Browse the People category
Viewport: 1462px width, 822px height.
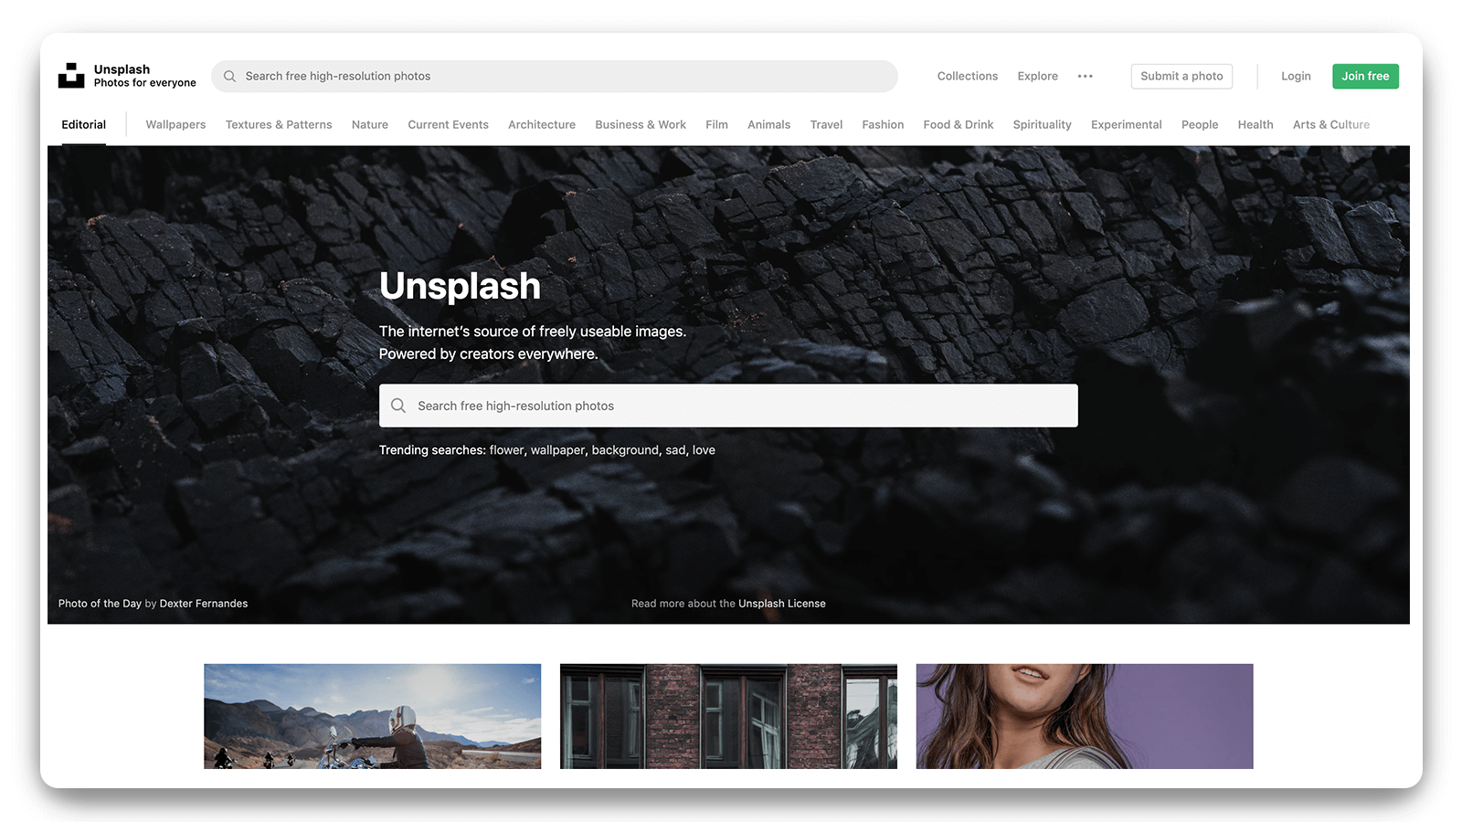(x=1200, y=125)
